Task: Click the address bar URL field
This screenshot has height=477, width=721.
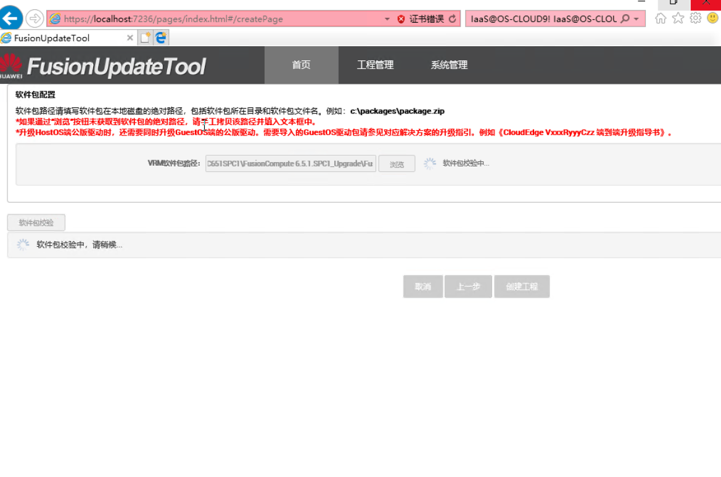Action: point(216,19)
